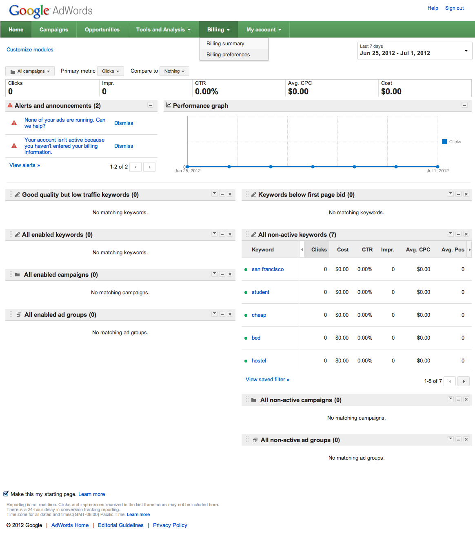475x547 pixels.
Task: Open the All campaigns dropdown
Action: 30,71
